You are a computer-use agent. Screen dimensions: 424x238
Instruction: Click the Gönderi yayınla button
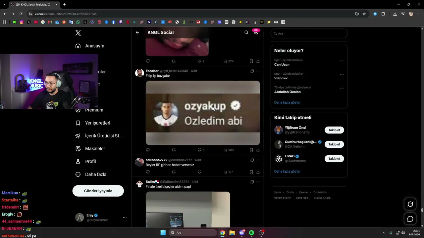point(98,191)
